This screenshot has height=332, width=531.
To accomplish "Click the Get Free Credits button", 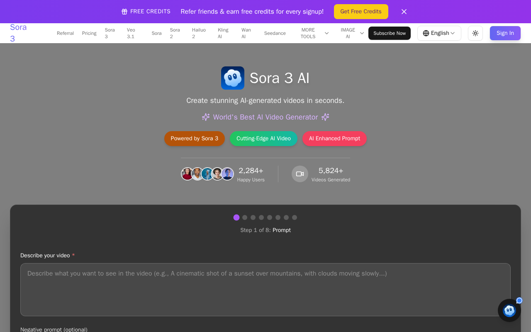I will 361,12.
